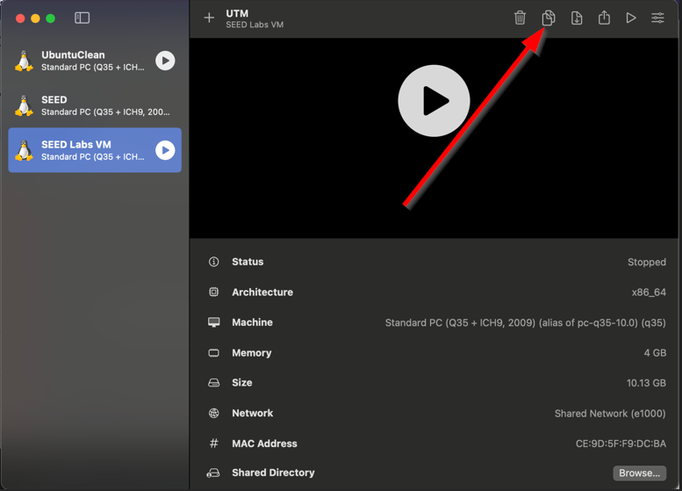Click the Status info icon
Viewport: 682px width, 491px height.
click(213, 262)
